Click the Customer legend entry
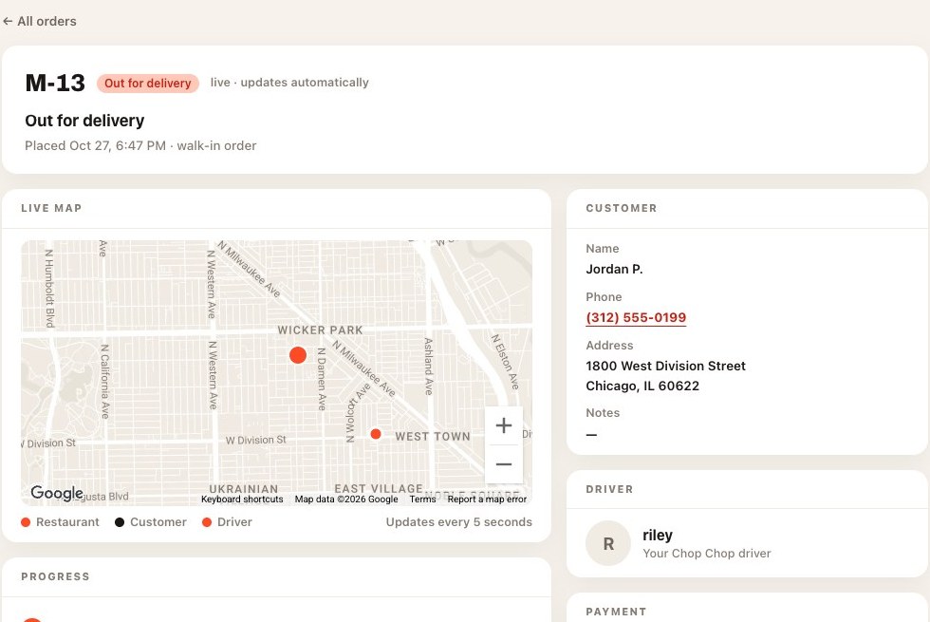The image size is (930, 622). 151,521
